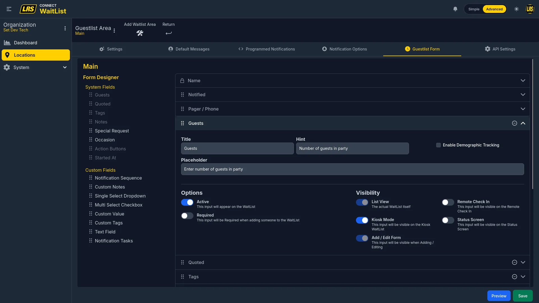Remove the Guests field with minus icon
This screenshot has width=539, height=303.
[515, 123]
